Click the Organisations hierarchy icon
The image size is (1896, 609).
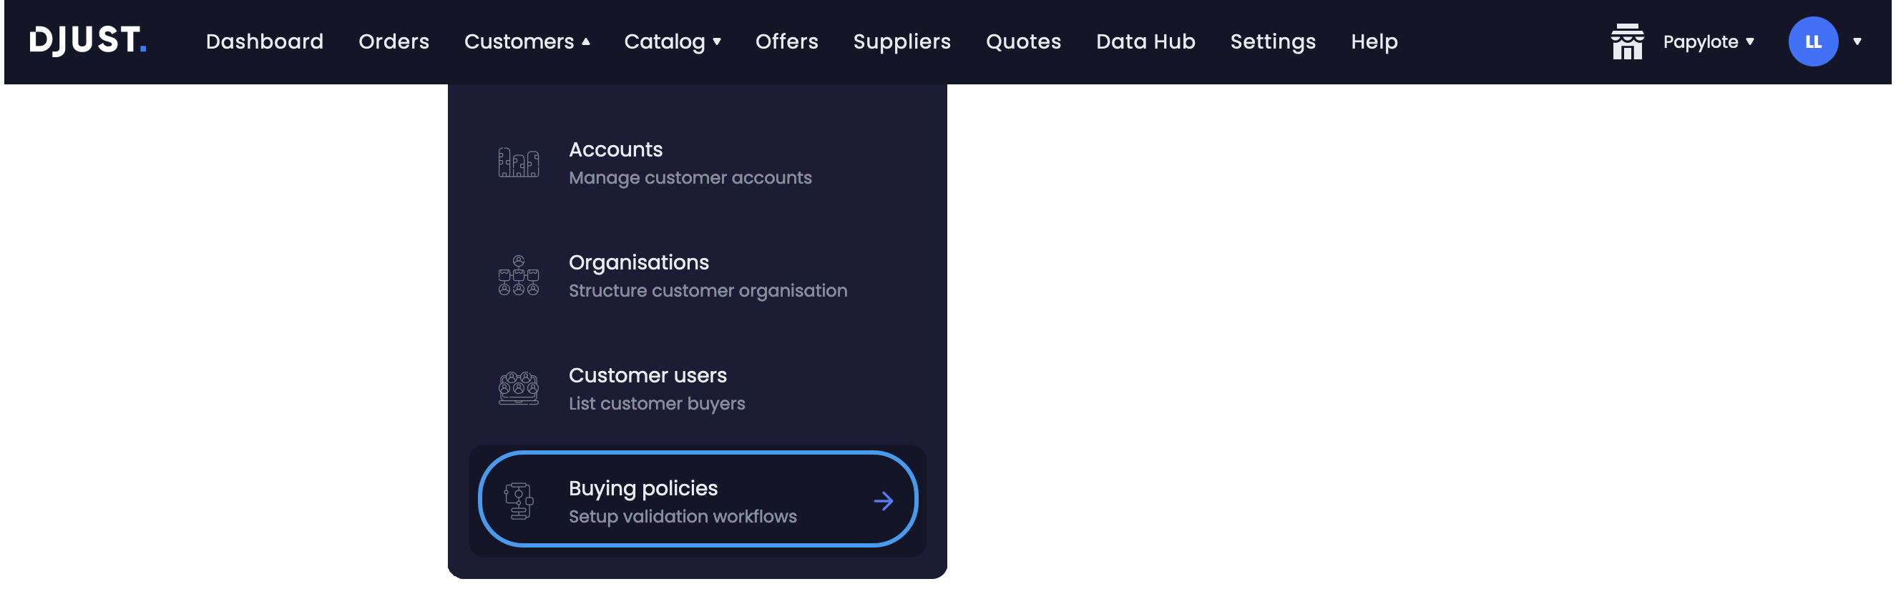pyautogui.click(x=518, y=275)
